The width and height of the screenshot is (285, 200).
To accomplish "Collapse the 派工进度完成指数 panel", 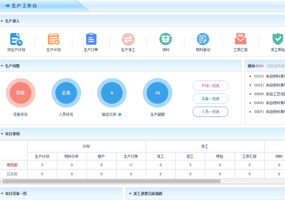I will pos(130,194).
